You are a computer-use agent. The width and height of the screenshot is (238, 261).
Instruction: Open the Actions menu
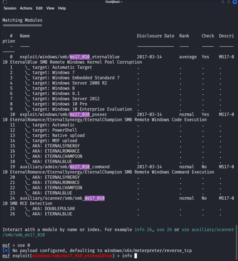(x=26, y=8)
